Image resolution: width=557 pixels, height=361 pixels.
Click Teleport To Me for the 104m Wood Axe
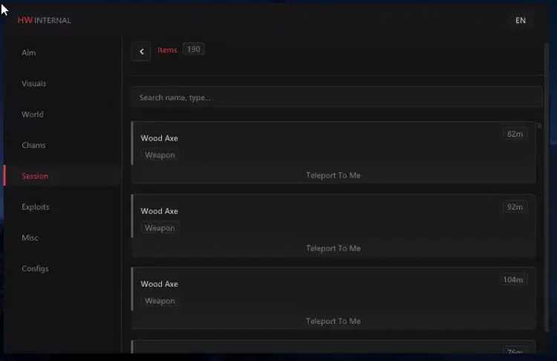[333, 321]
